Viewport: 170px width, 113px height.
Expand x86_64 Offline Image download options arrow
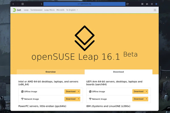coord(78,92)
